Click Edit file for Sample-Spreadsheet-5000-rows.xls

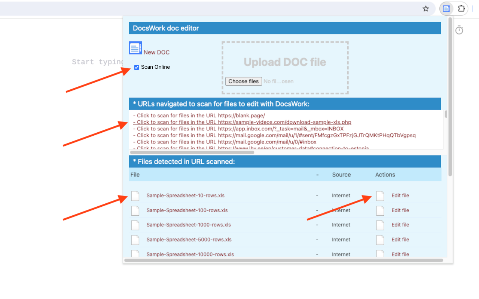pyautogui.click(x=400, y=240)
